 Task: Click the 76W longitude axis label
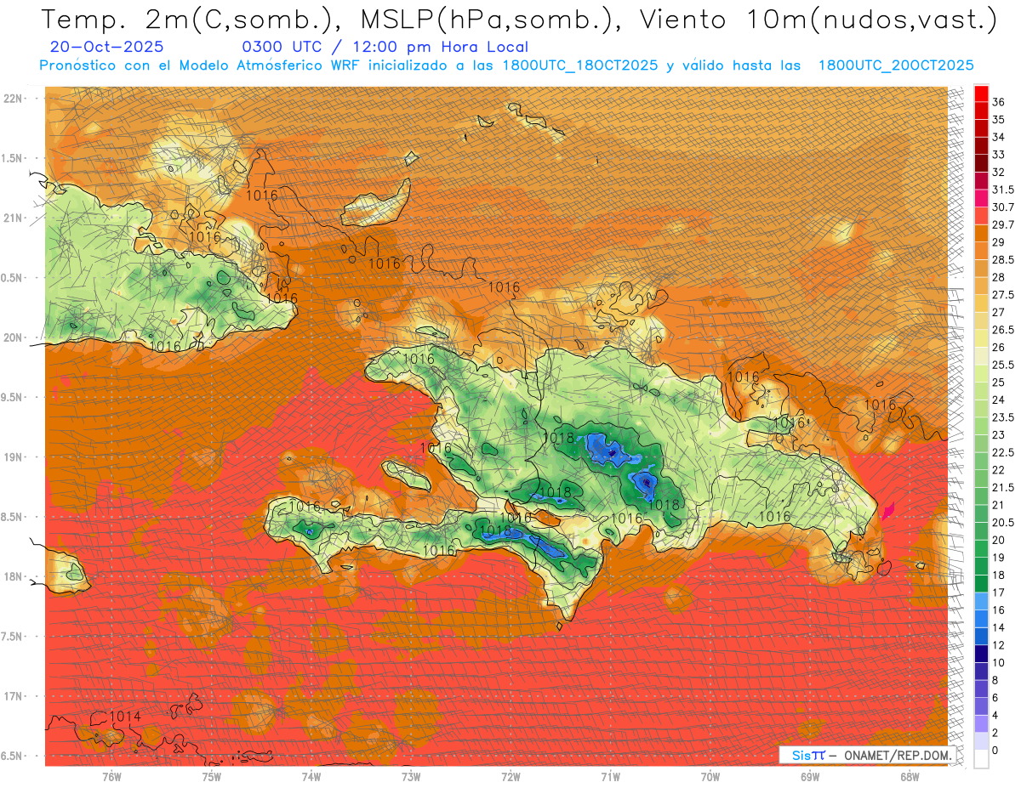click(x=111, y=776)
